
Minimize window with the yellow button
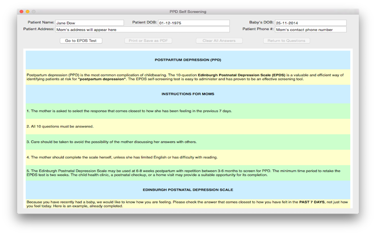[28, 11]
